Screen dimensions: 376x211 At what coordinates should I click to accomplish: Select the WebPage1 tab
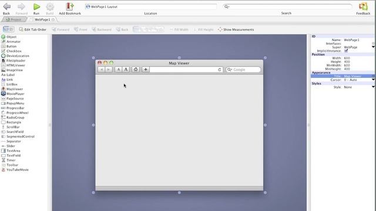click(42, 19)
